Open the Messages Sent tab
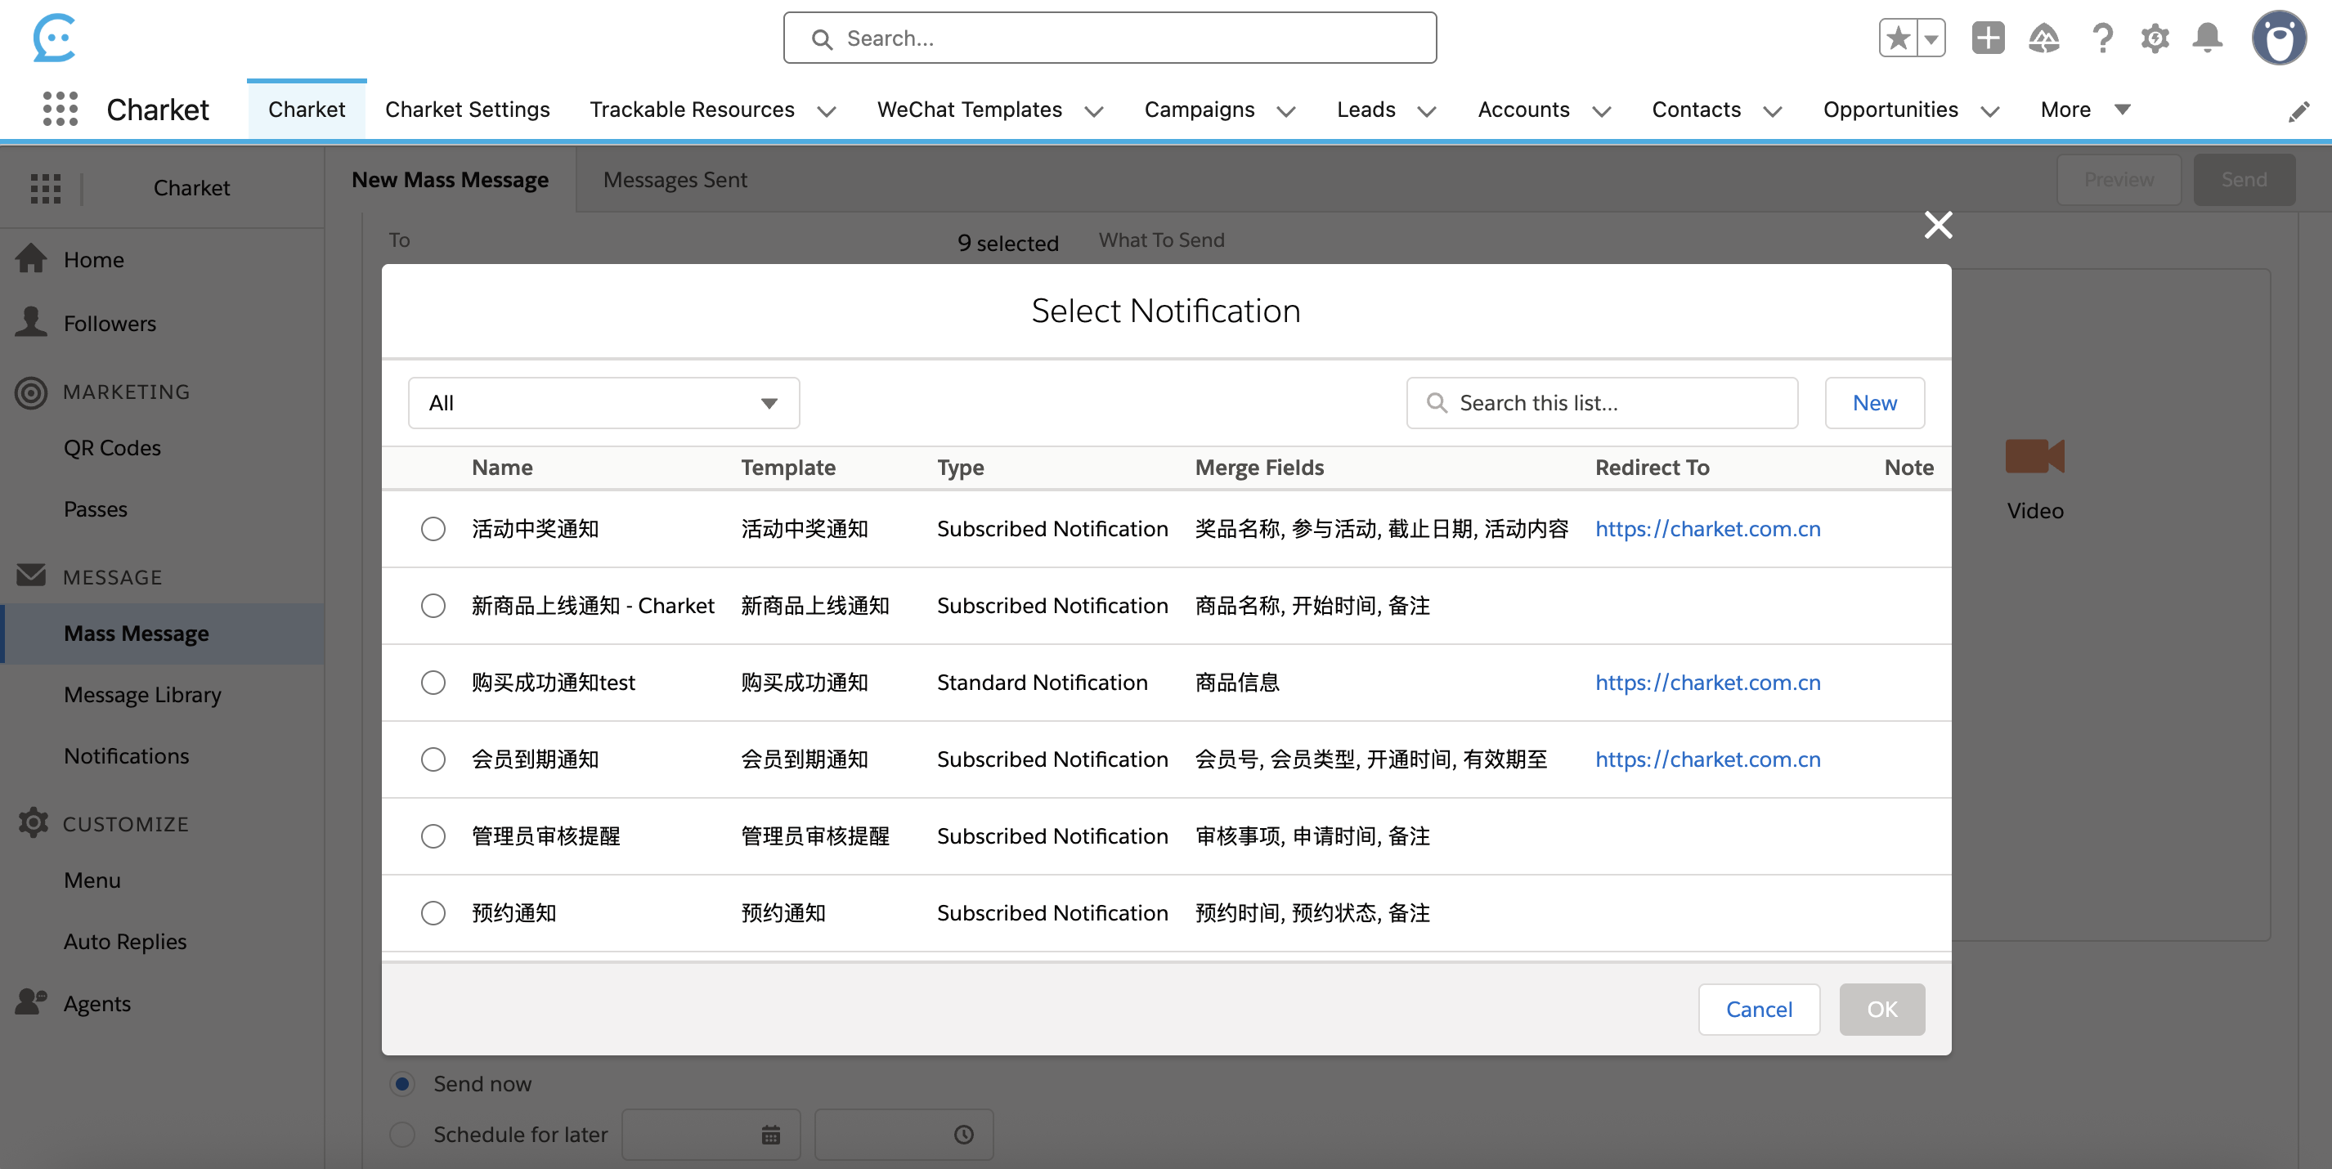The image size is (2332, 1169). click(675, 179)
